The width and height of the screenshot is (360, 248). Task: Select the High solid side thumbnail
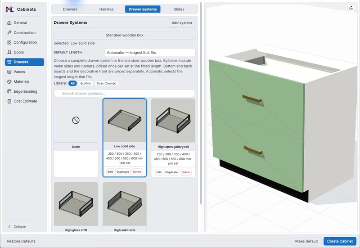pos(125,204)
